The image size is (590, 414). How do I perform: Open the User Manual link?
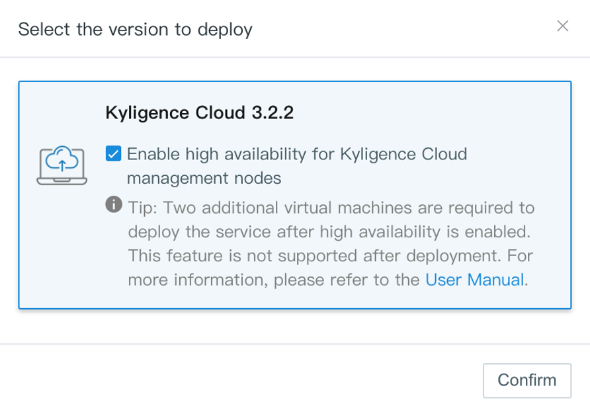pos(474,280)
